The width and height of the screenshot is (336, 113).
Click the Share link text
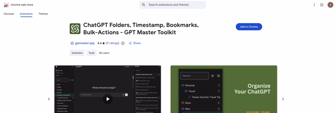137,43
